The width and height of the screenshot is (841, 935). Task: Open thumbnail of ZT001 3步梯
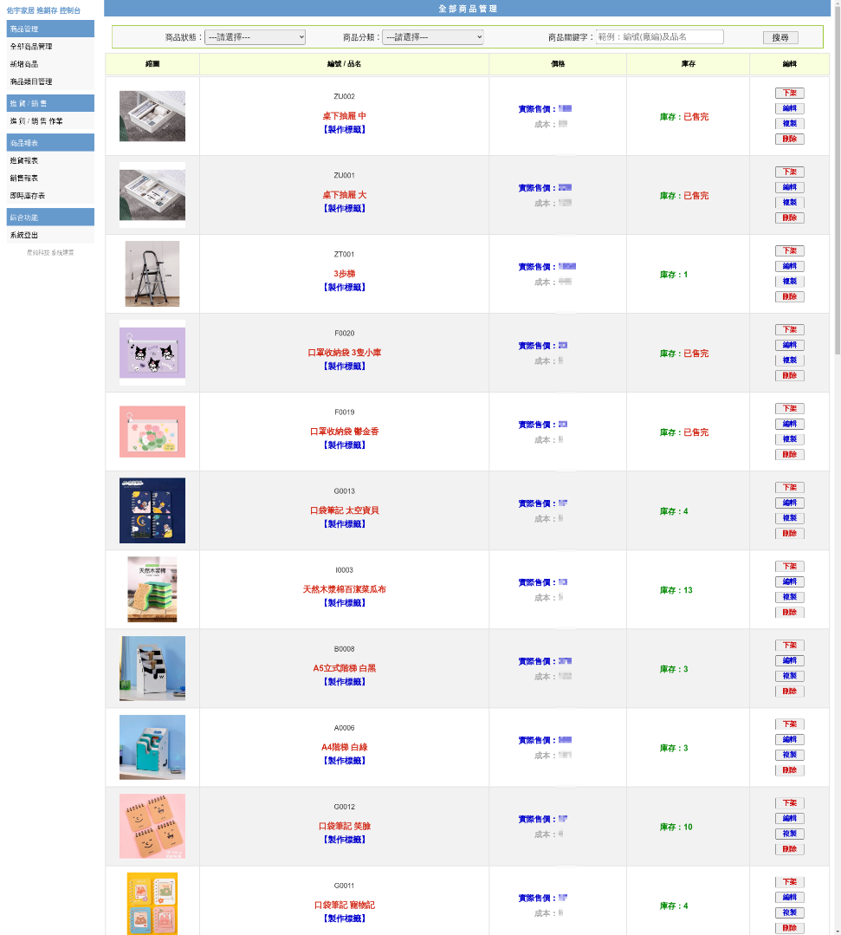152,274
